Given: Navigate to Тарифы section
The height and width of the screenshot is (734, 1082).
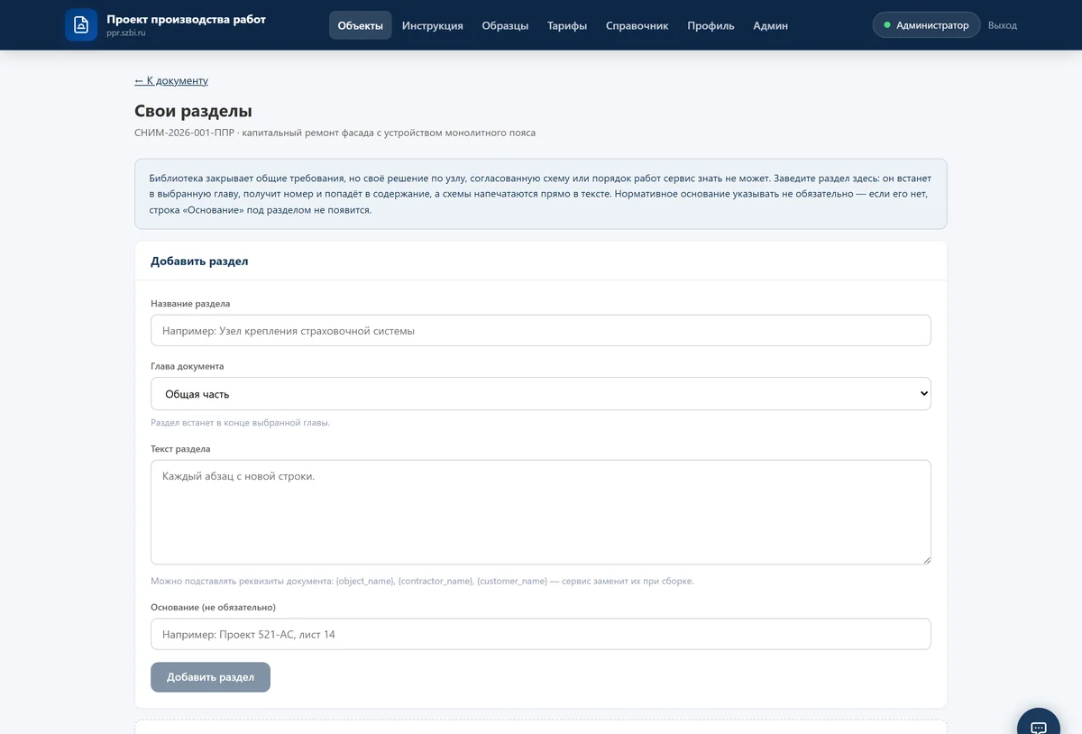Looking at the screenshot, I should tap(567, 25).
